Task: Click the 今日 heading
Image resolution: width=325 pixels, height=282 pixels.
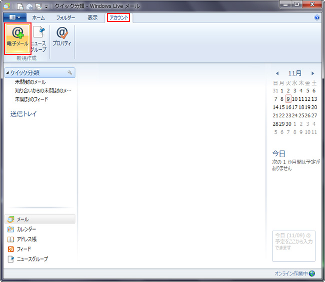Action: tap(278, 154)
